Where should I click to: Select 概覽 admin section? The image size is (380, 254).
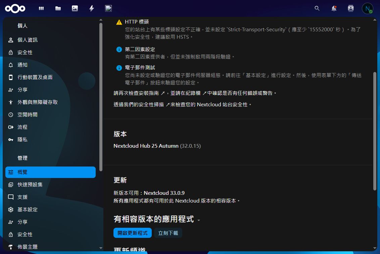pos(50,172)
